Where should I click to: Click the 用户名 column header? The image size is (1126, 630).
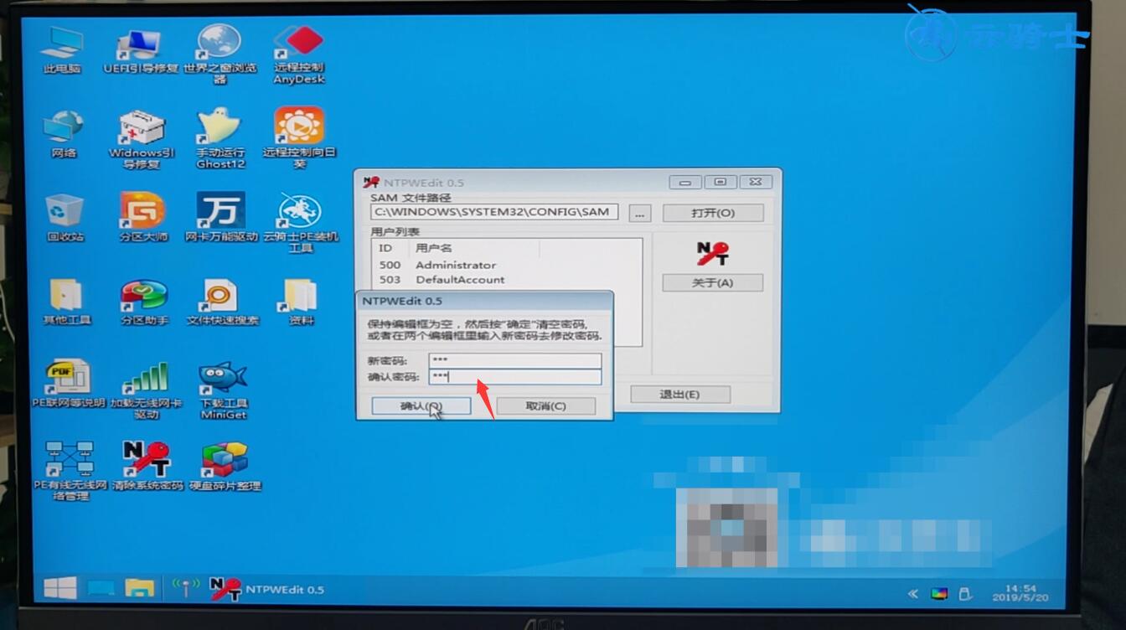tap(474, 248)
